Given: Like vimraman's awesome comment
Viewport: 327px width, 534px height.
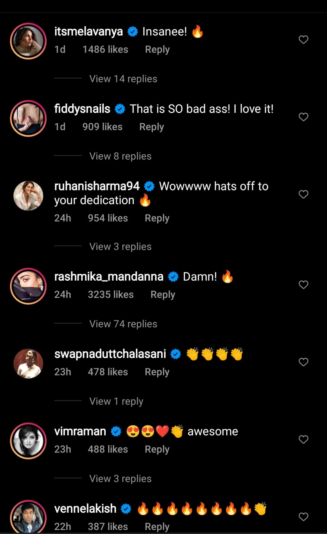Looking at the screenshot, I should (x=303, y=439).
